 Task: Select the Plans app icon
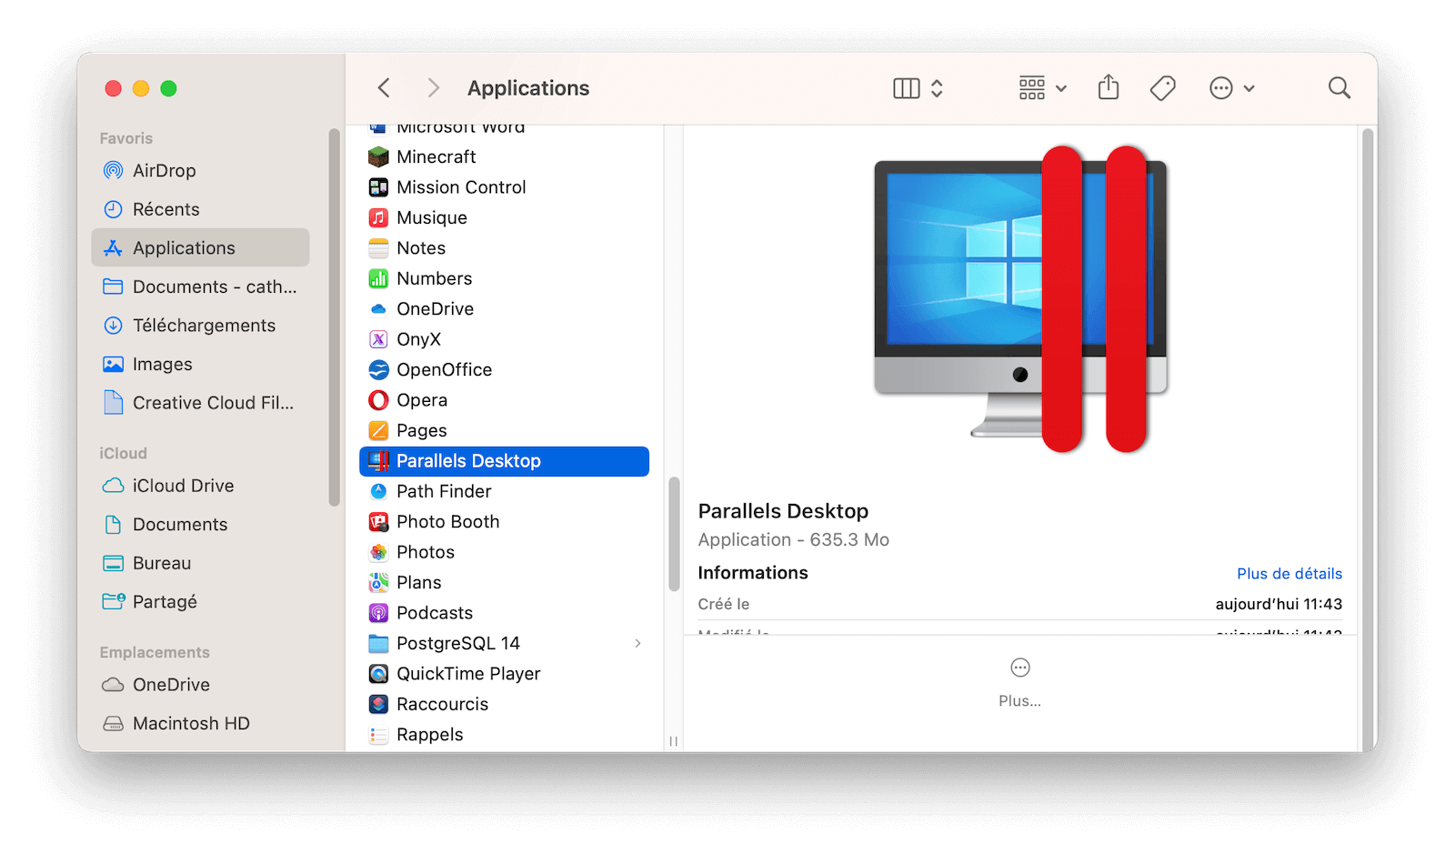[x=378, y=583]
